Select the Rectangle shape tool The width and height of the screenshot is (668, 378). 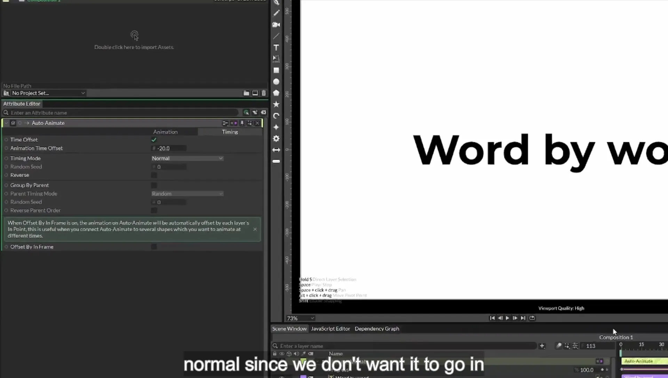(x=276, y=70)
